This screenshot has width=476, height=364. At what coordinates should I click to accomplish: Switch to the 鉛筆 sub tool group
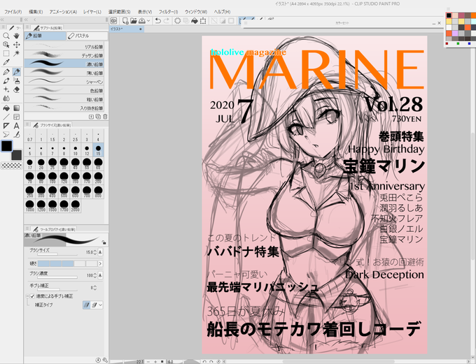coord(45,36)
